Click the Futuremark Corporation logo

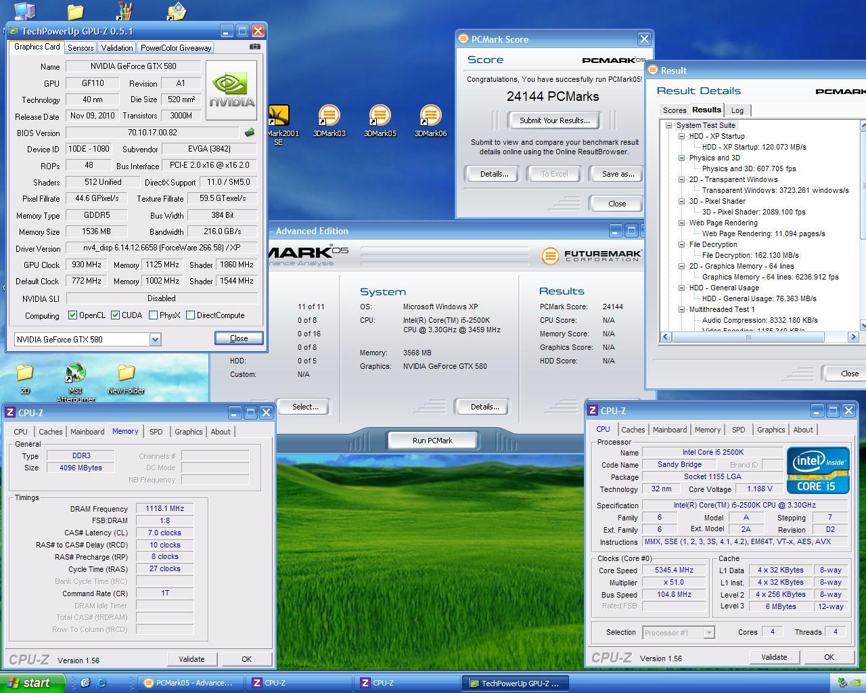click(x=591, y=256)
